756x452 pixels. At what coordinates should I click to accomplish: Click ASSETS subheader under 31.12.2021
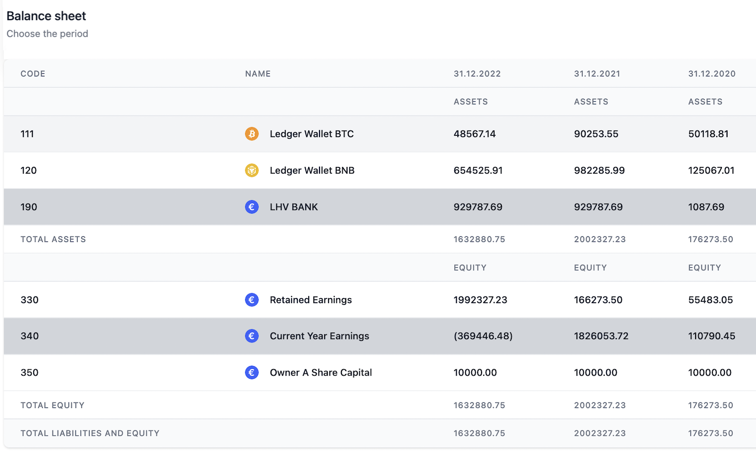pos(591,102)
